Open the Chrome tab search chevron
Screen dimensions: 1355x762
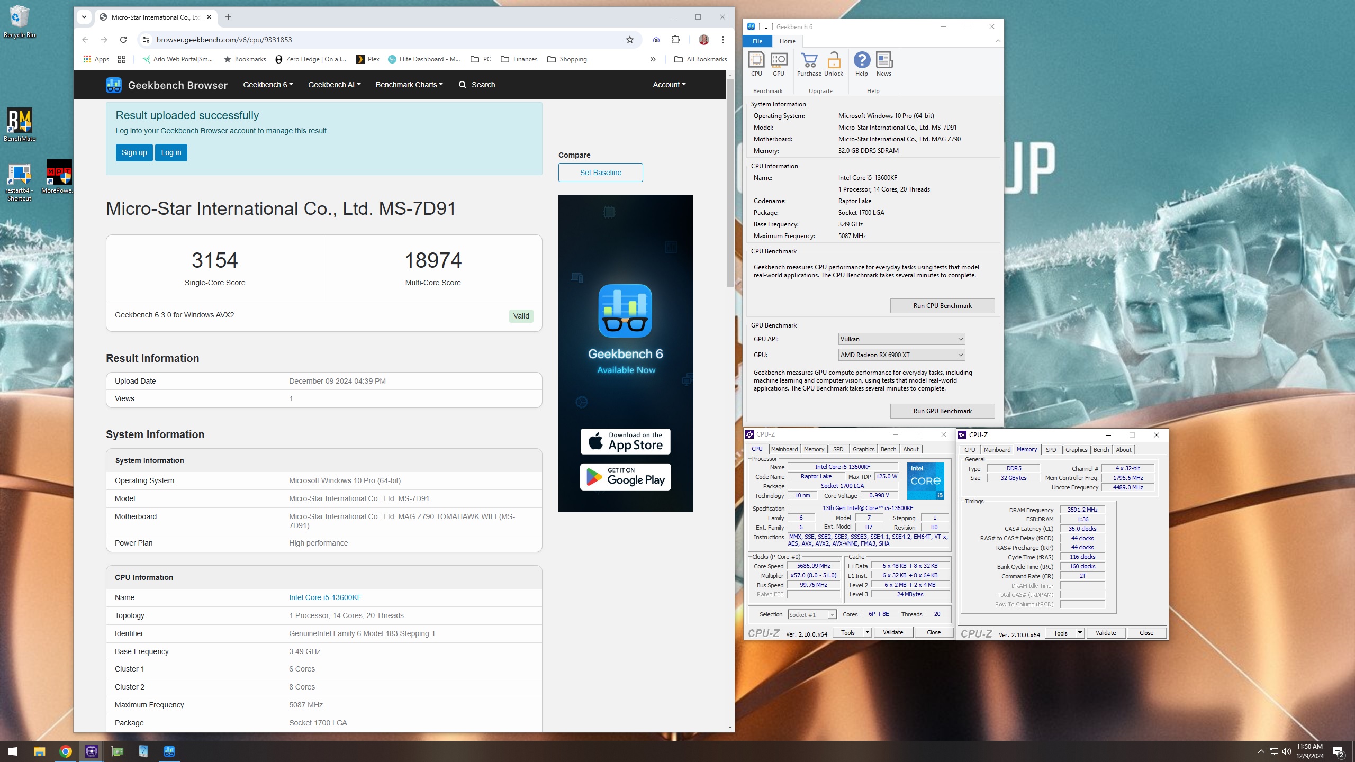click(x=84, y=17)
